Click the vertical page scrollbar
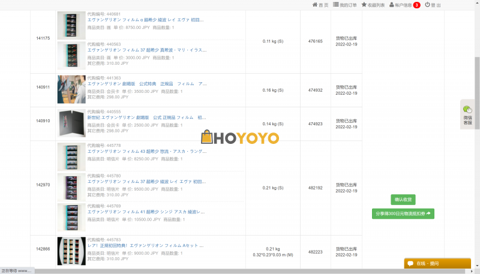Screen dimensions: 480x274 coord(477,93)
